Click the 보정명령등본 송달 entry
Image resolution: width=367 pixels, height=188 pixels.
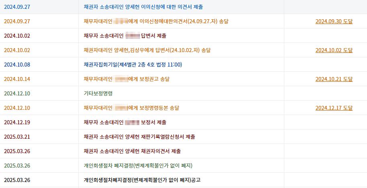(x=131, y=108)
